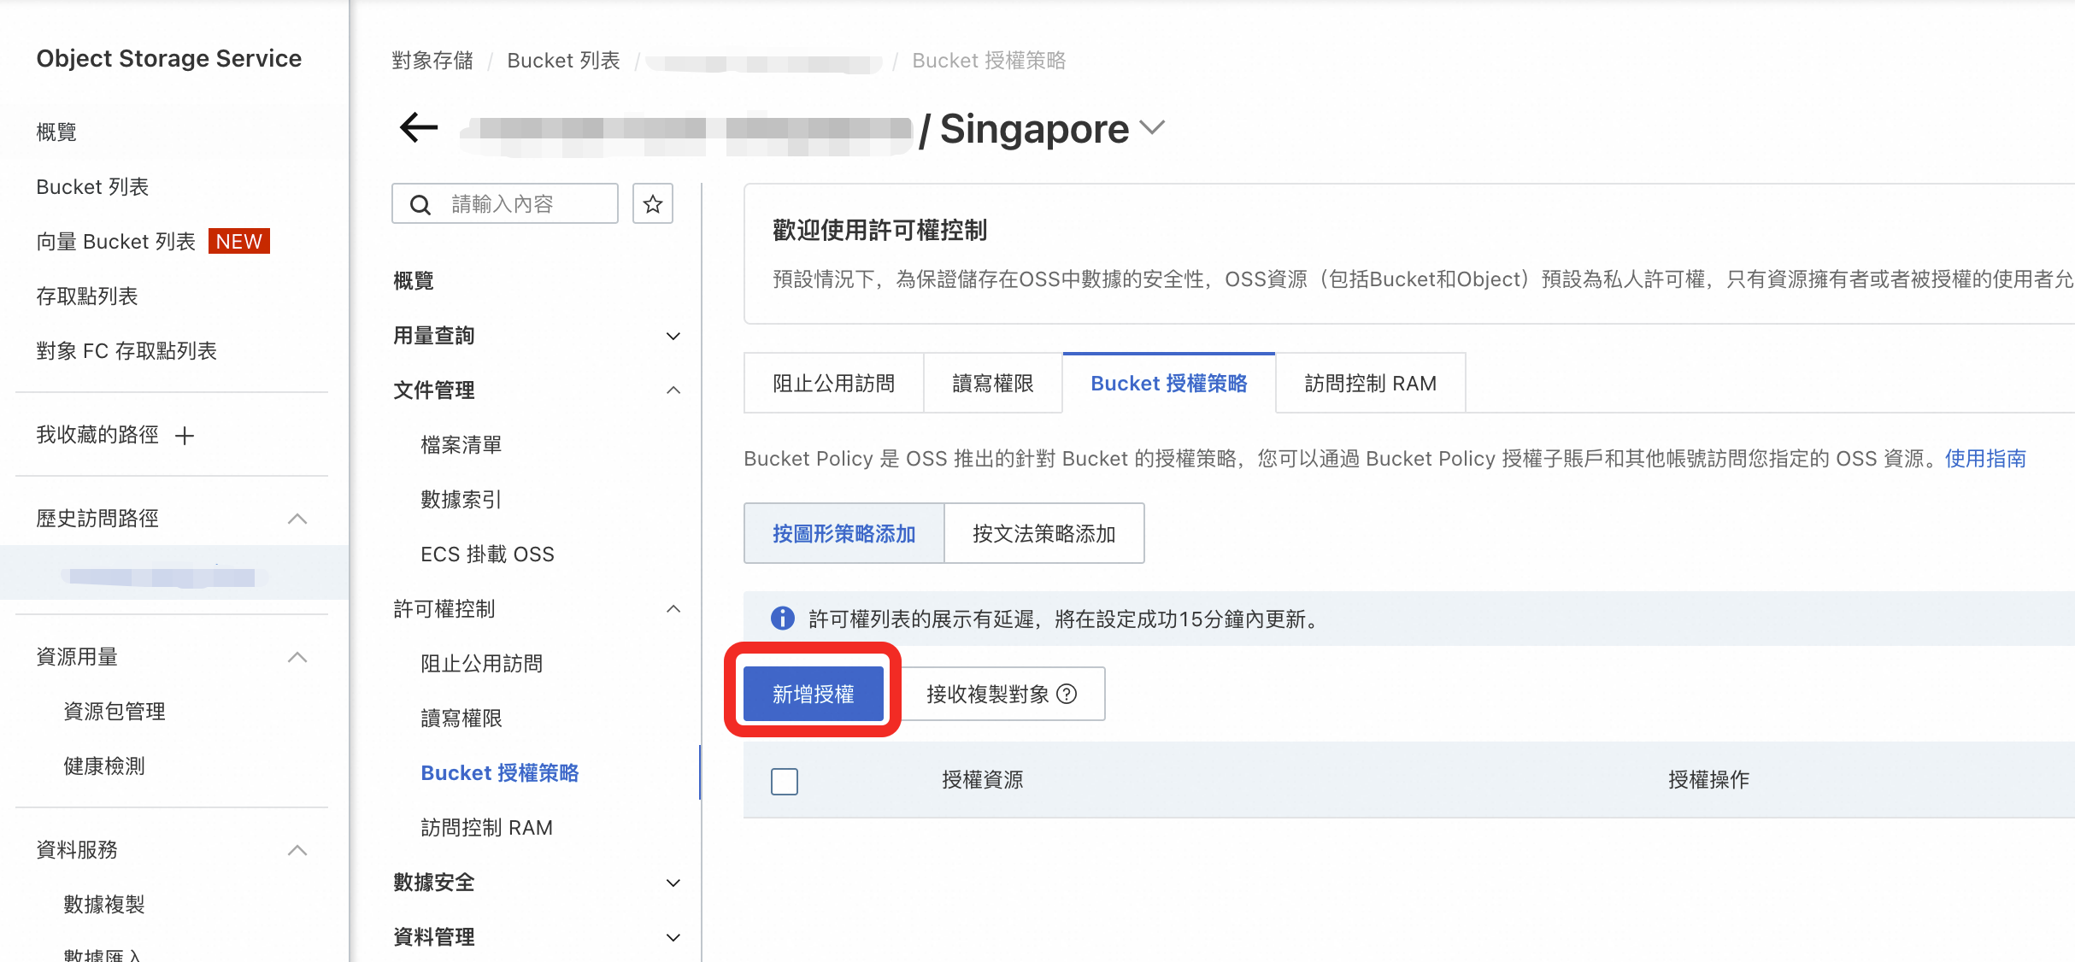This screenshot has height=962, width=2075.
Task: Open Singapore region dropdown chevron
Action: click(x=1152, y=128)
